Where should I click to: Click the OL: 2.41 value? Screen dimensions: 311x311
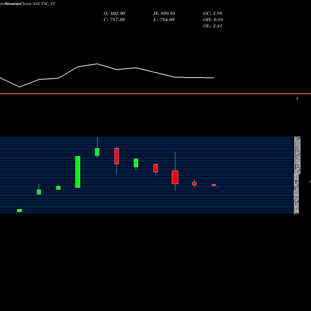click(213, 26)
